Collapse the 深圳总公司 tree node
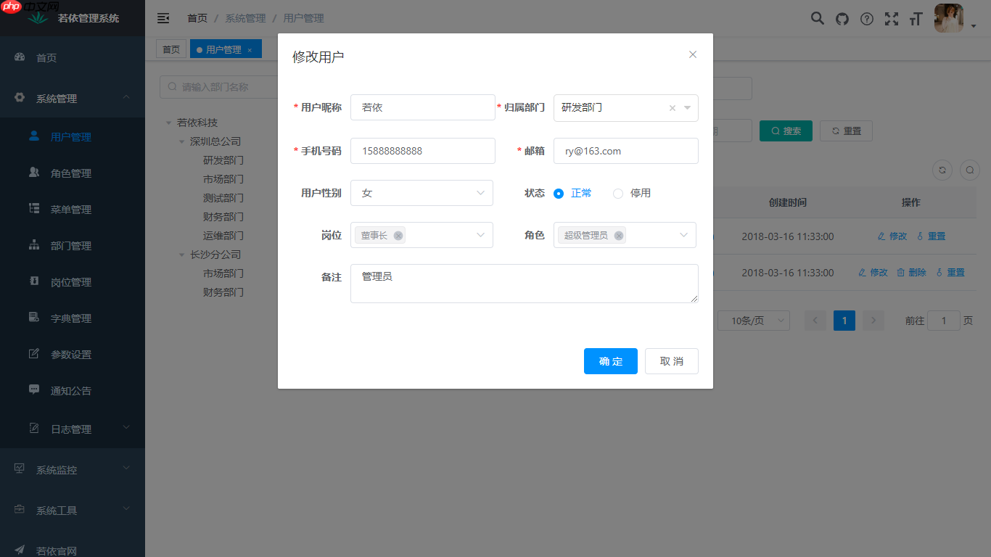Screen dimensions: 991x557 click(x=181, y=141)
